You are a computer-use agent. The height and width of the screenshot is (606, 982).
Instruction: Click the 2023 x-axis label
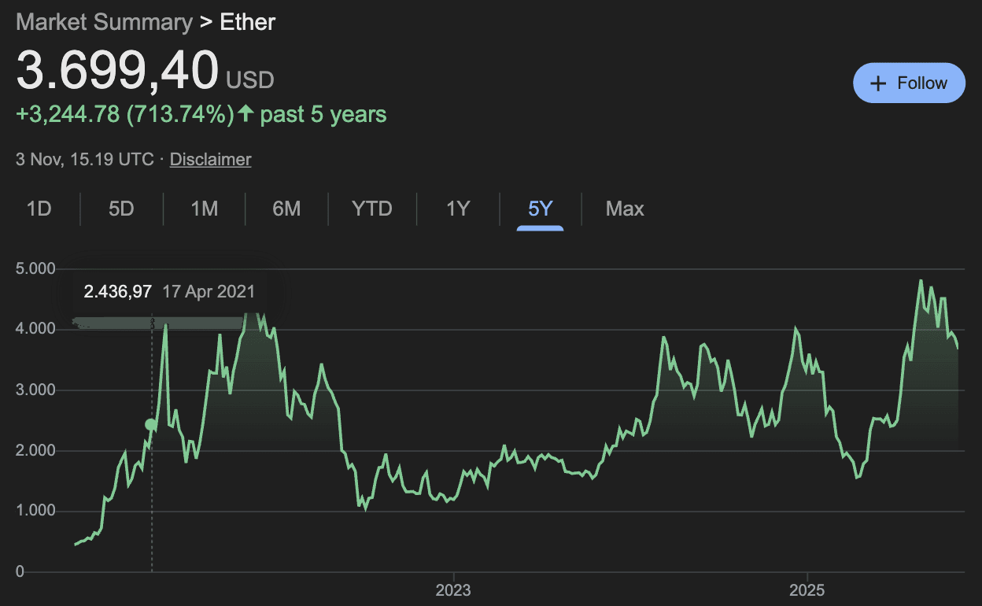point(453,590)
